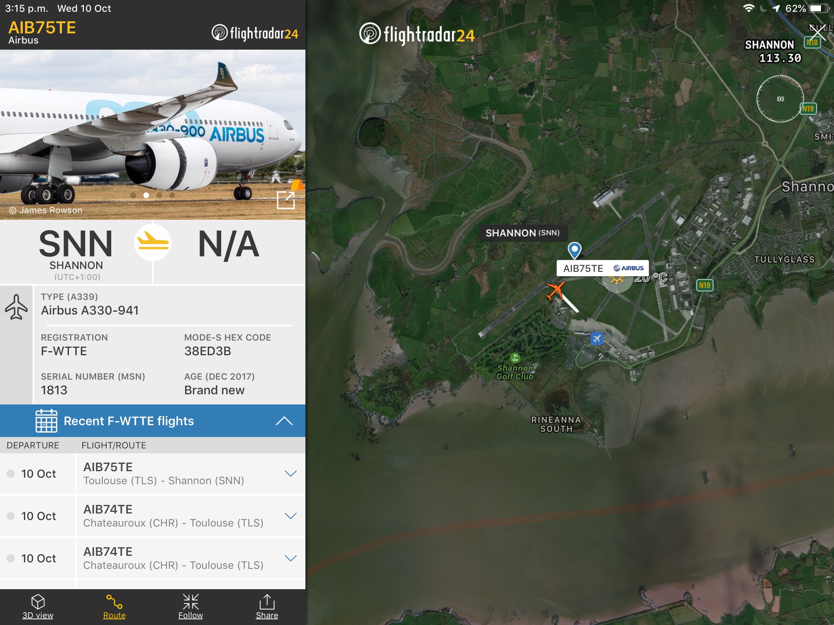
Task: Tap the blue airport marker icon
Action: 597,339
